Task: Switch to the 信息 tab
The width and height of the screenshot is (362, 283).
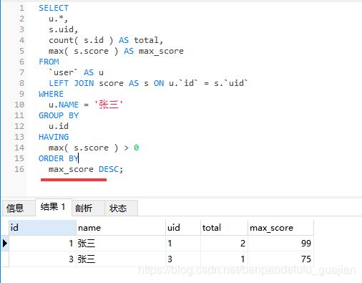Action: click(19, 208)
